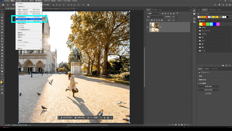Image resolution: width=232 pixels, height=131 pixels.
Task: Add a layer mask from Layers panel footer
Action: 176,125
